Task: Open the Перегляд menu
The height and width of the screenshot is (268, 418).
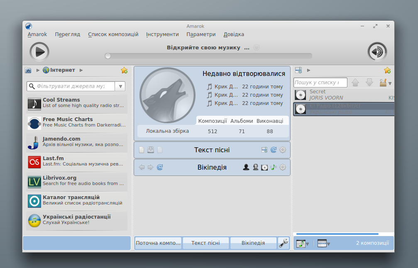Action: (67, 34)
